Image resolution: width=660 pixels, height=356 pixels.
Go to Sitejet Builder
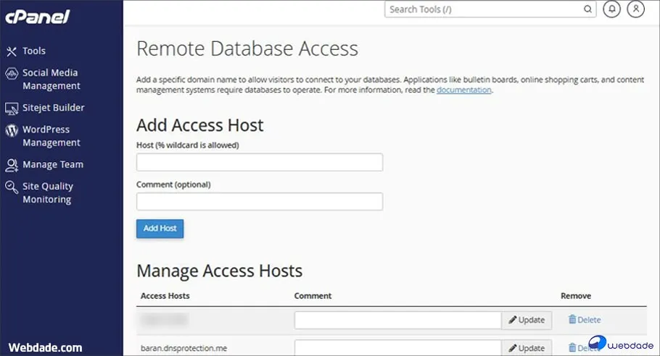click(54, 108)
